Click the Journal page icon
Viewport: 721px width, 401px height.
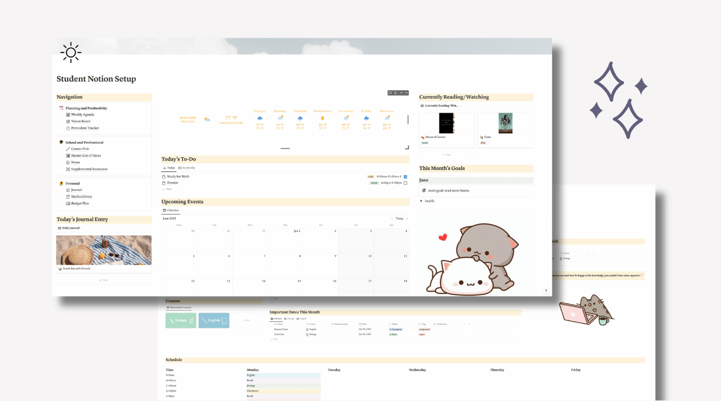(x=68, y=190)
